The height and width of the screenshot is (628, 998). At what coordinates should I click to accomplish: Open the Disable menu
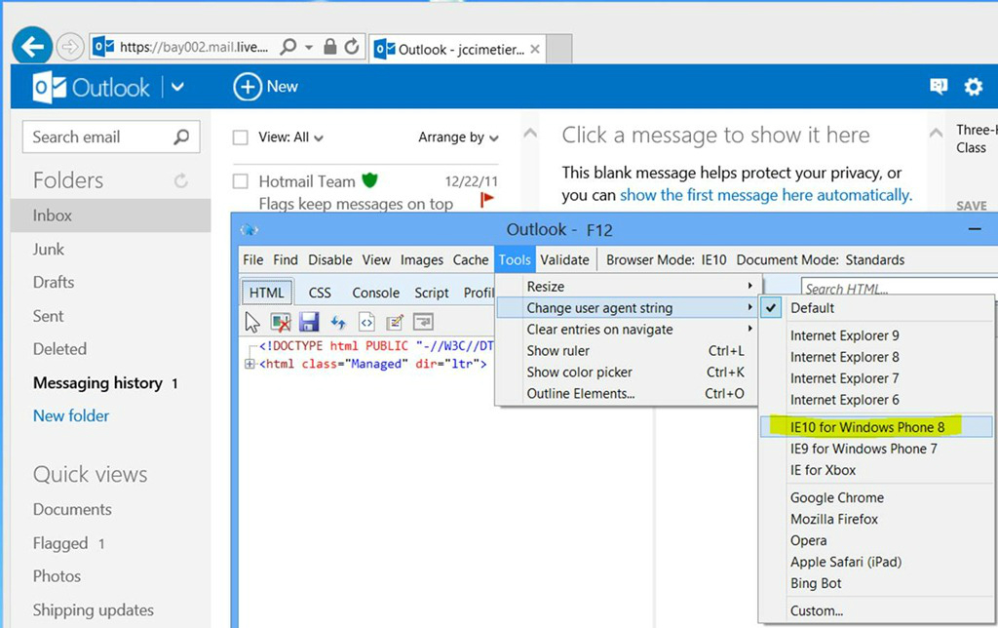(x=329, y=259)
